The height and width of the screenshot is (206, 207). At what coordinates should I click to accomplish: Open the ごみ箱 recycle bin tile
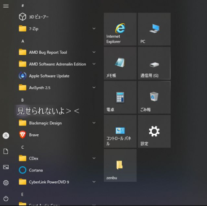click(154, 97)
